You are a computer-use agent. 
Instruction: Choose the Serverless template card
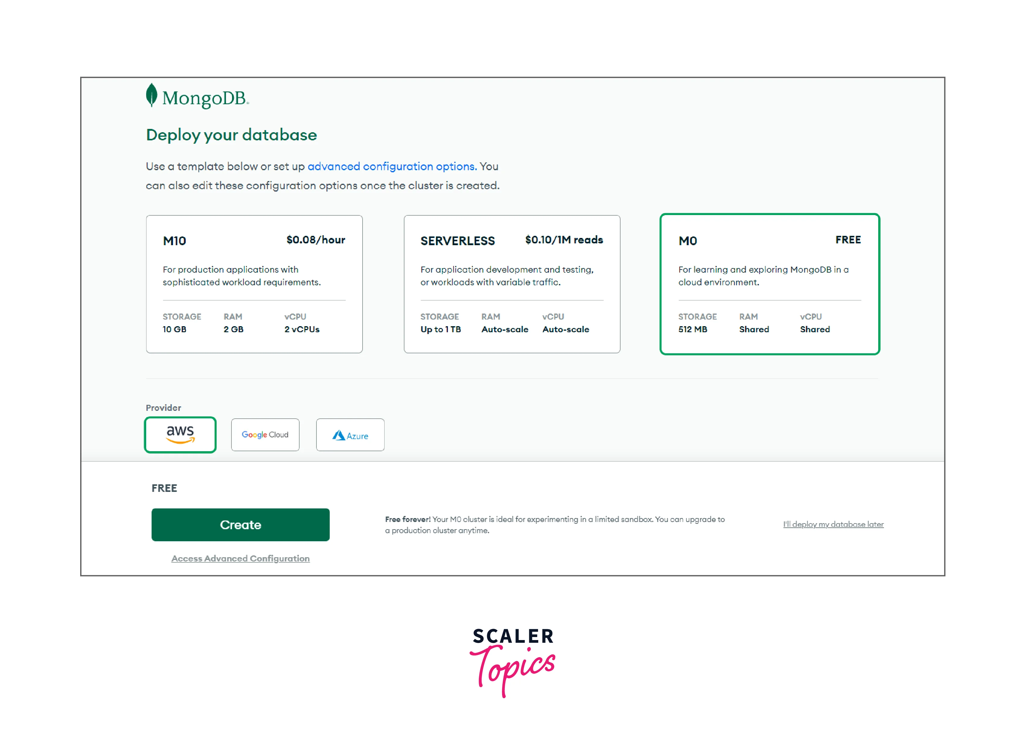511,284
